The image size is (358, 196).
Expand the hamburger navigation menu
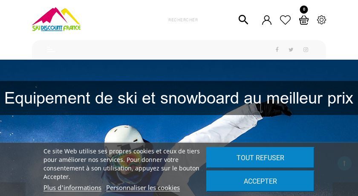coord(51,49)
